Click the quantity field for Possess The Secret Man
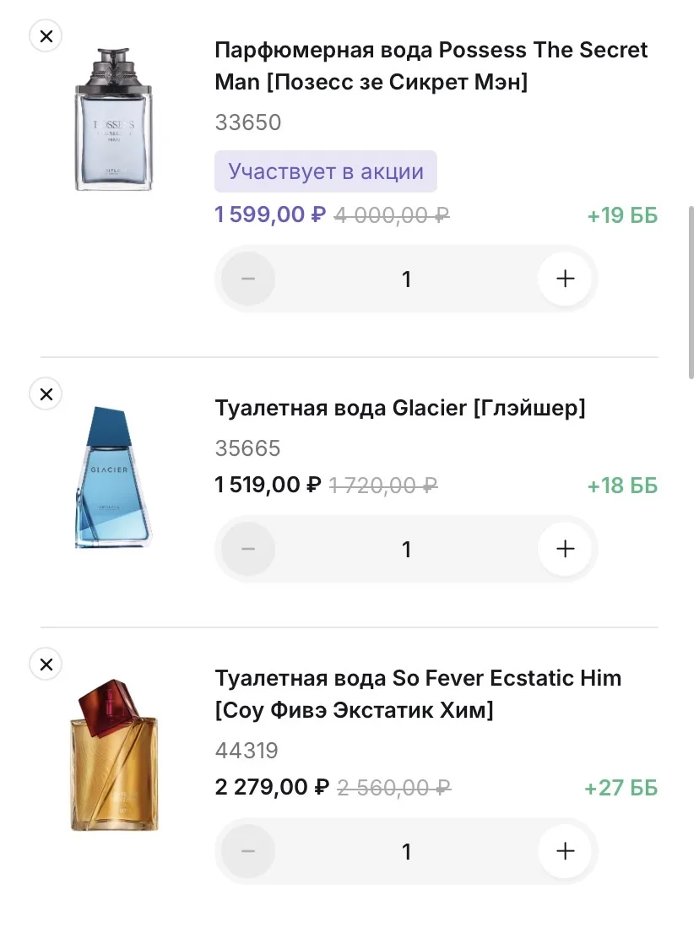Screen dimensions: 699x928 pos(406,279)
